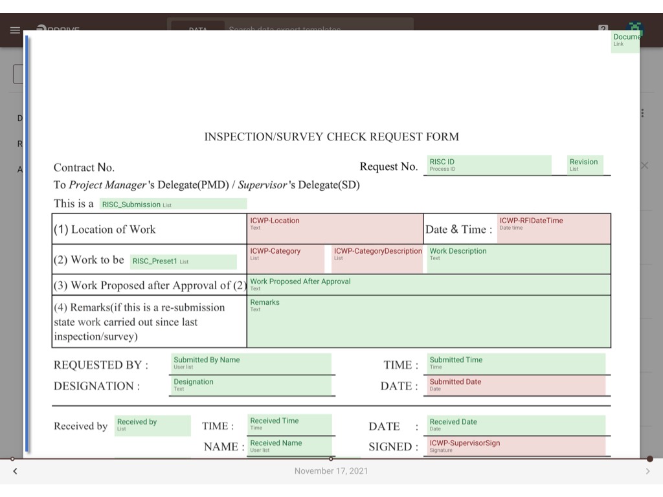Click the timeline handle at right end
The image size is (663, 497).
[650, 459]
